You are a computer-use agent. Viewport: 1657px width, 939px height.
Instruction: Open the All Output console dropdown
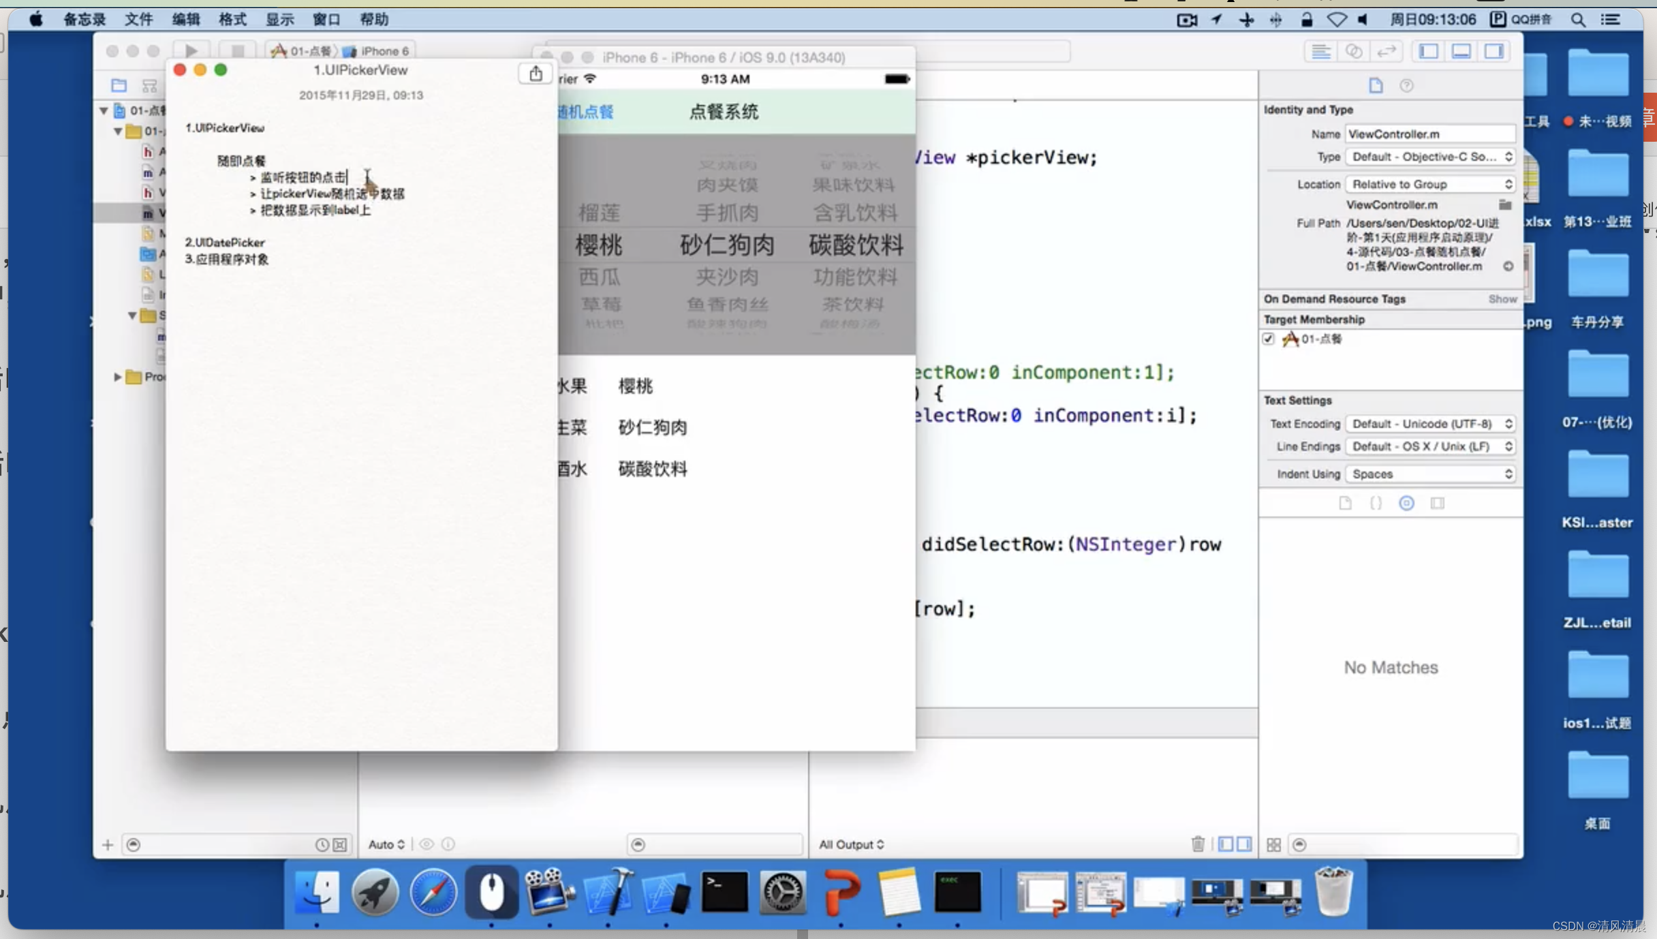851,844
